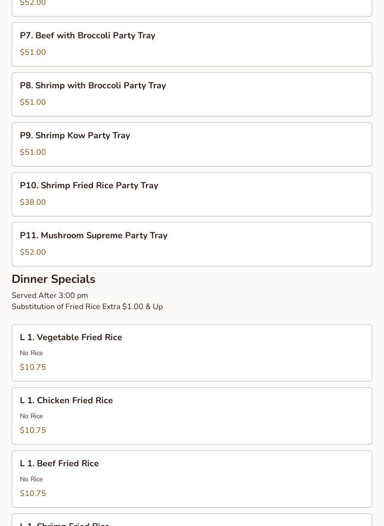This screenshot has width=384, height=526.
Task: Select L 1. Chicken Fried Rice item
Action: tap(66, 401)
